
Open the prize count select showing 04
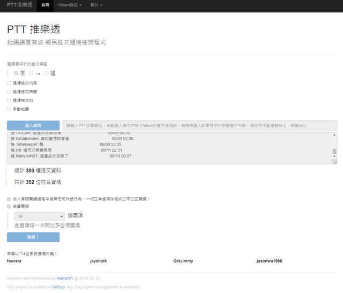(x=39, y=216)
